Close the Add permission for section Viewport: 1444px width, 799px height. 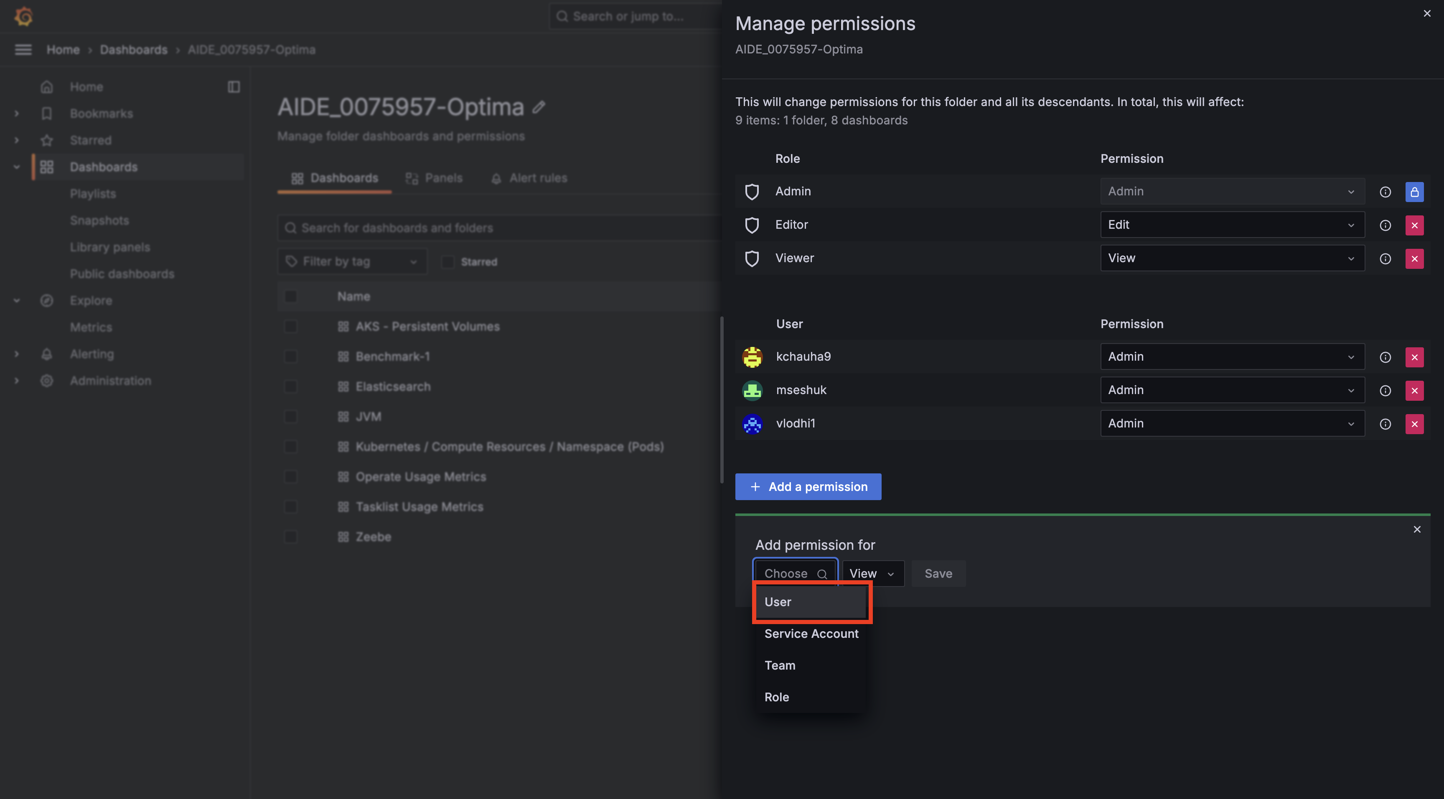[1417, 529]
